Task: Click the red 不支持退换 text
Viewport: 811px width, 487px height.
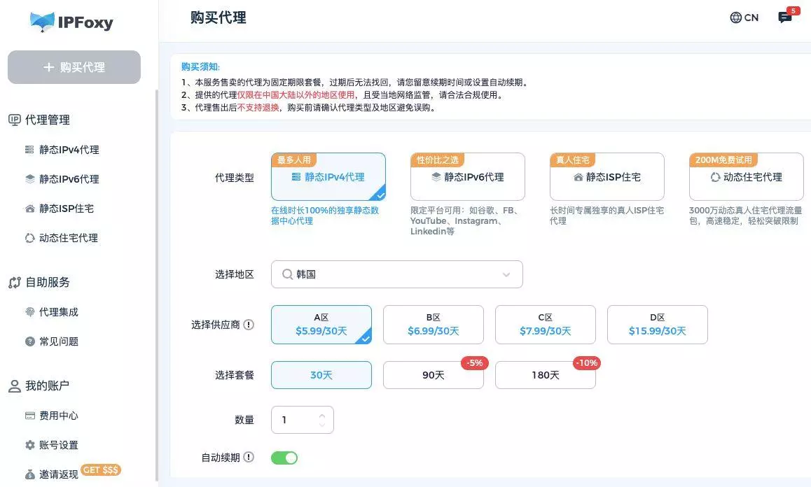Action: click(x=258, y=108)
